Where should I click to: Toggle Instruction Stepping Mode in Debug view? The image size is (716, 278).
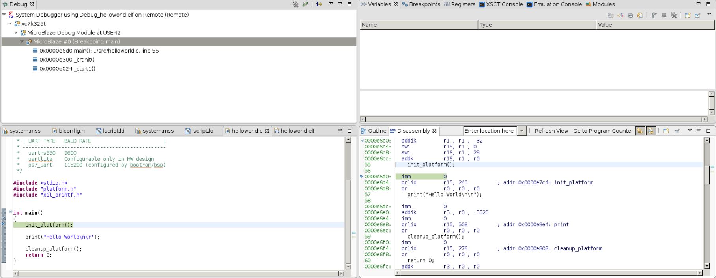coord(319,4)
